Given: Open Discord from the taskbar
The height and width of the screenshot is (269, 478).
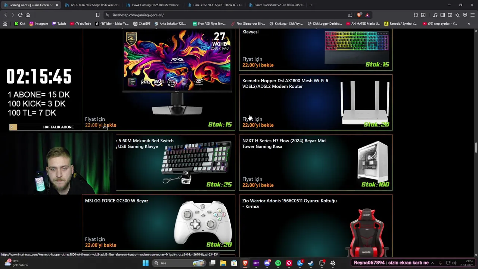Looking at the screenshot, I should pos(267,263).
